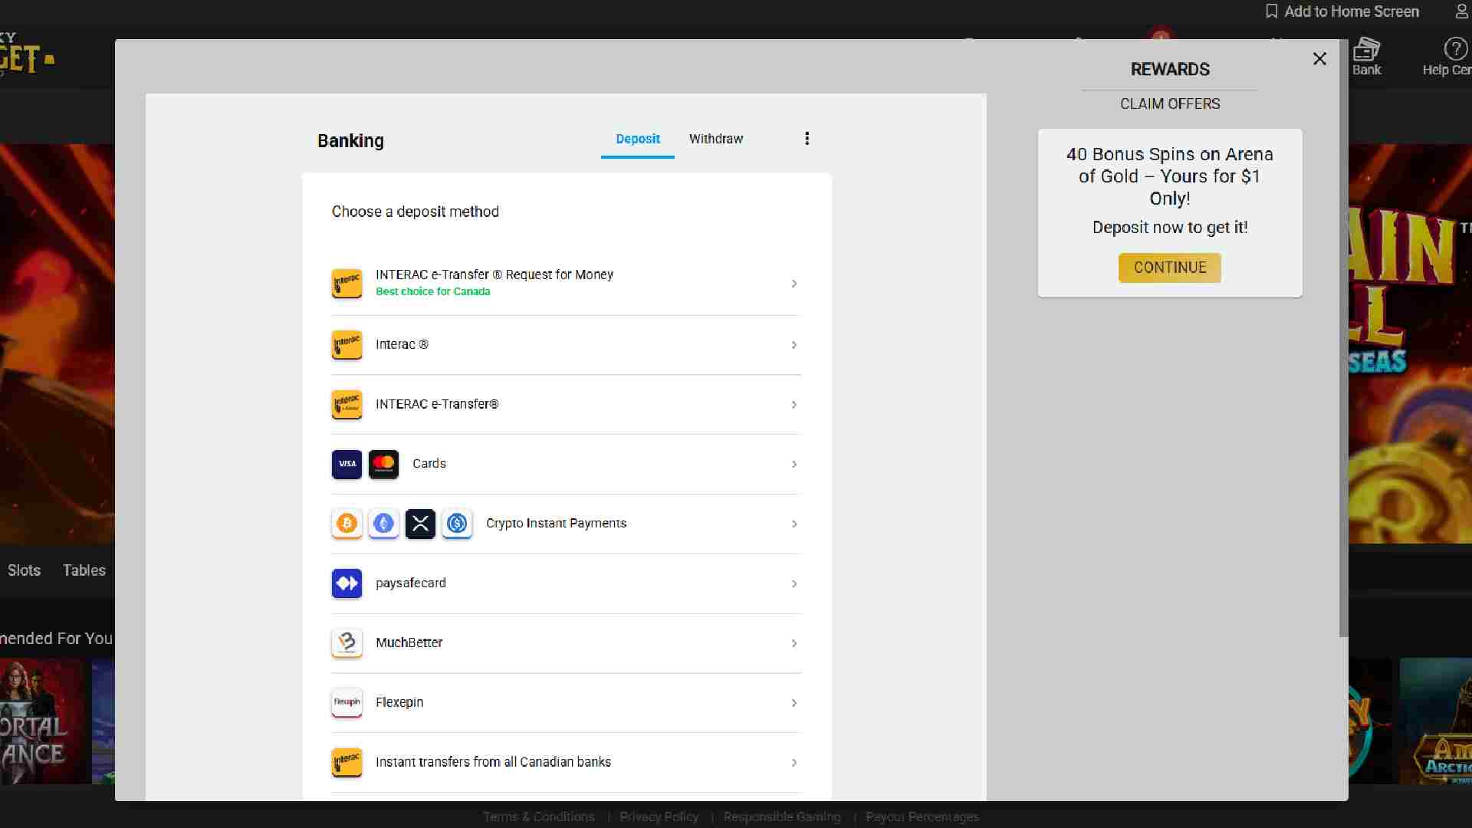Open the user account profile icon

[1462, 11]
